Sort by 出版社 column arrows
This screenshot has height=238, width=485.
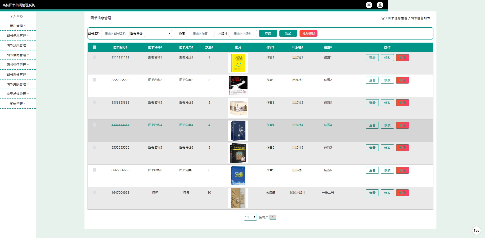(302, 47)
